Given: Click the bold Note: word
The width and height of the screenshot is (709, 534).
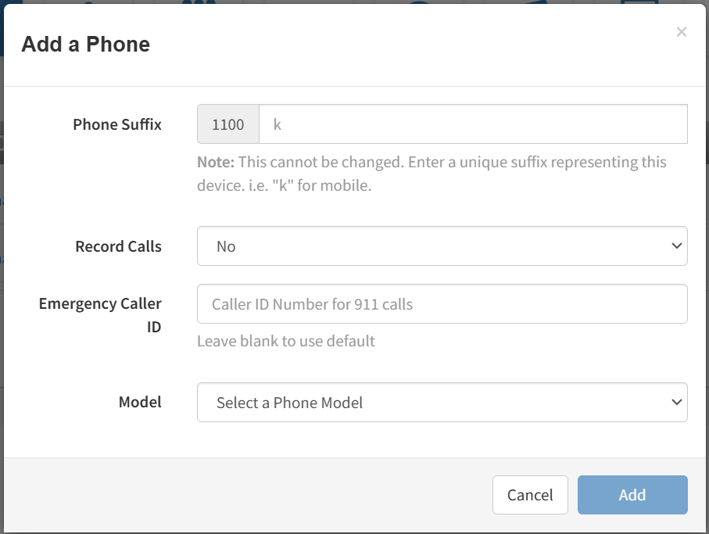Looking at the screenshot, I should pos(216,163).
